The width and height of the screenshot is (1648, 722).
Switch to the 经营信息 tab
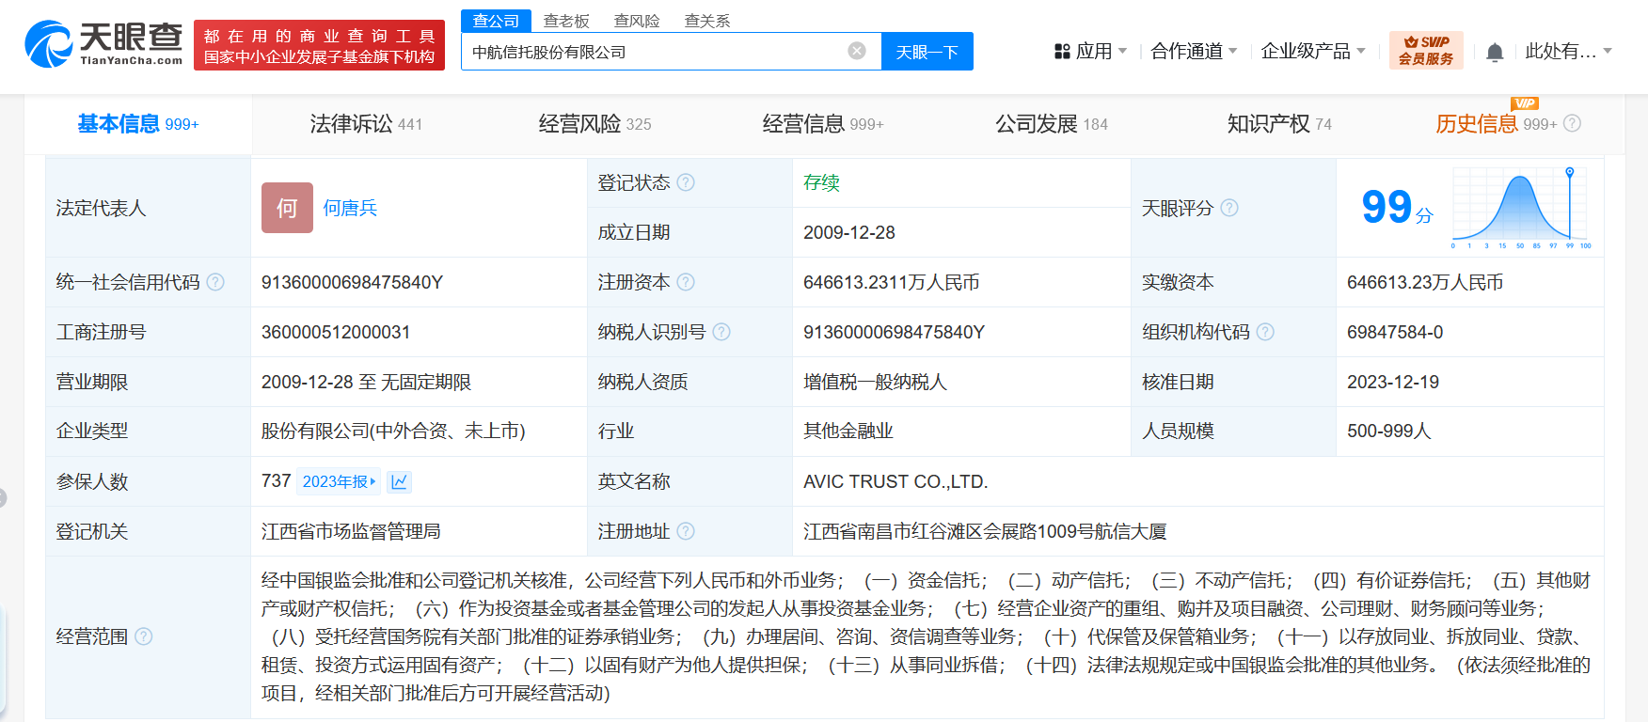tap(823, 124)
